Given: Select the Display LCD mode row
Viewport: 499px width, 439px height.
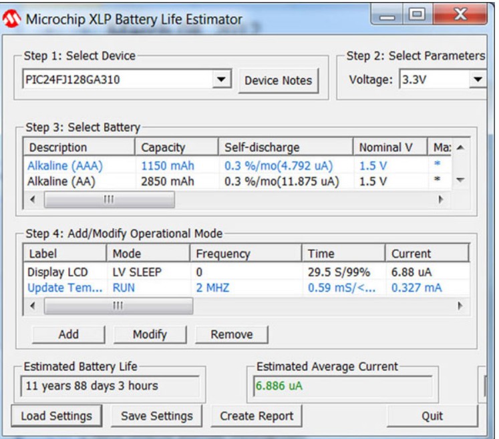Looking at the screenshot, I should pos(246,272).
